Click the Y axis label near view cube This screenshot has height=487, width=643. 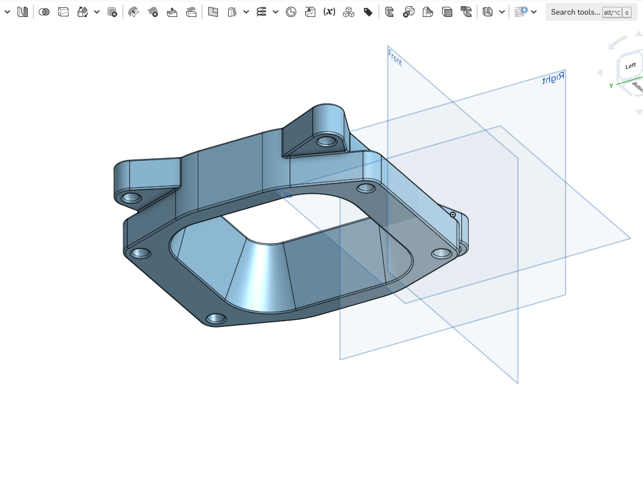click(611, 85)
